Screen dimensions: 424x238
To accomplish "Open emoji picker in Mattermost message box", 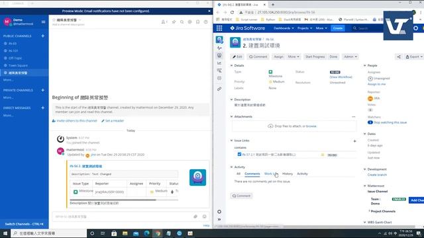I will click(205, 216).
